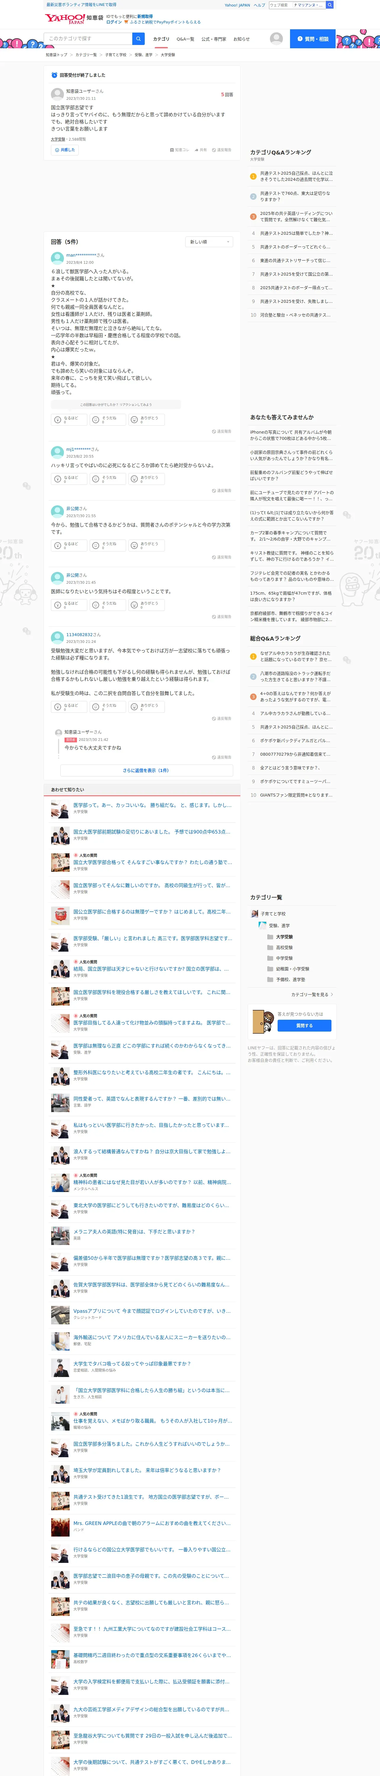Click the 新規取得 ID link
380x1776 pixels.
[x=145, y=16]
